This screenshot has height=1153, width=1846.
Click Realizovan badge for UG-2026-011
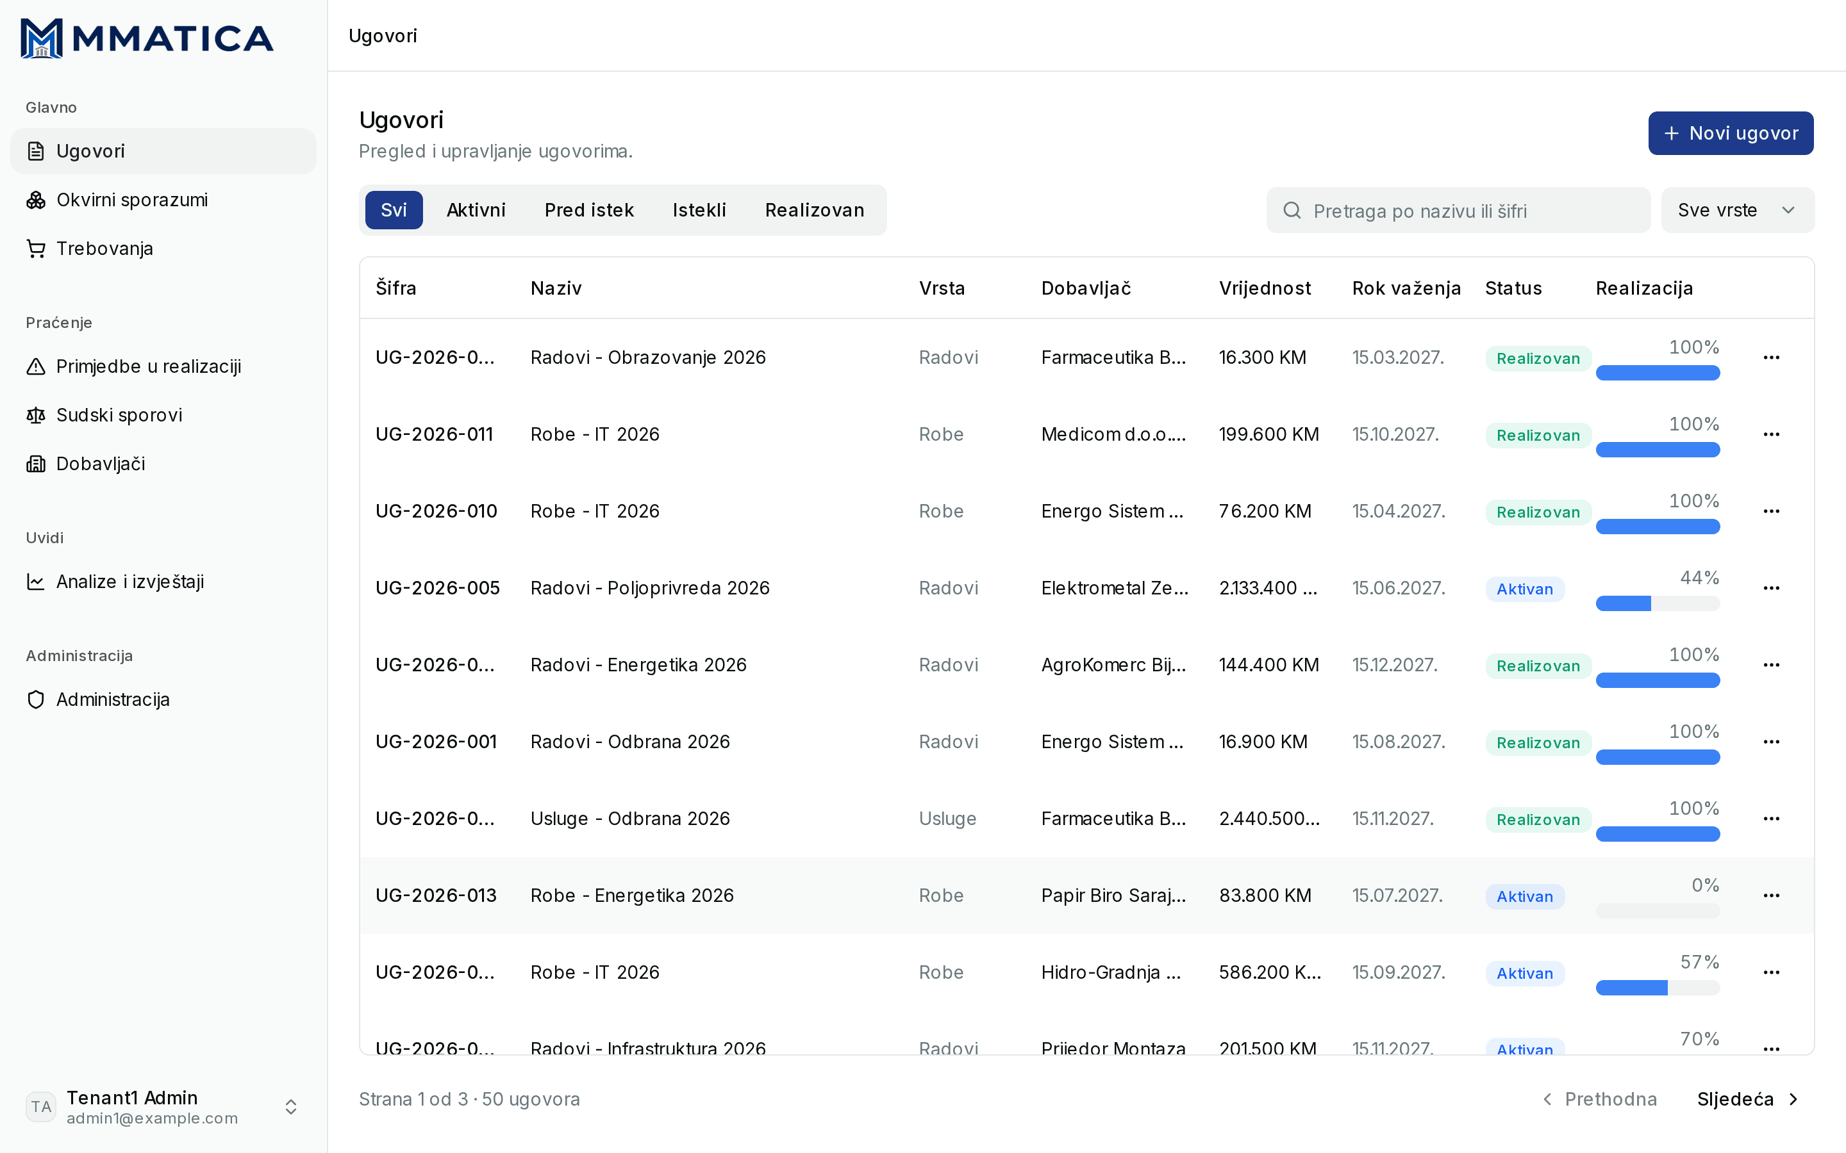(1538, 436)
